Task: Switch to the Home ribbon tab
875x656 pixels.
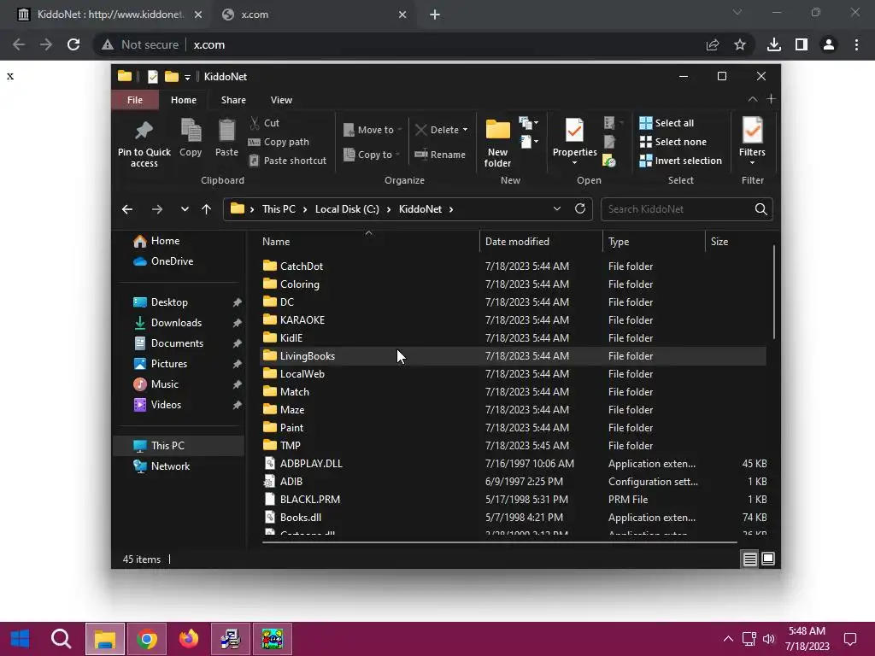Action: point(184,100)
